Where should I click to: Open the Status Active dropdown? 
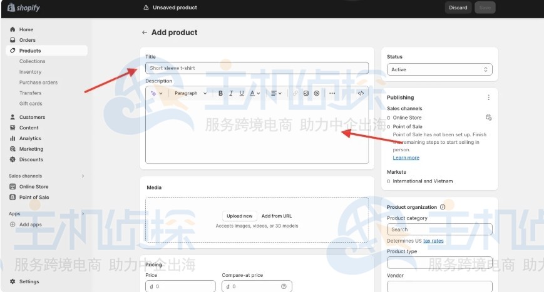coord(439,69)
